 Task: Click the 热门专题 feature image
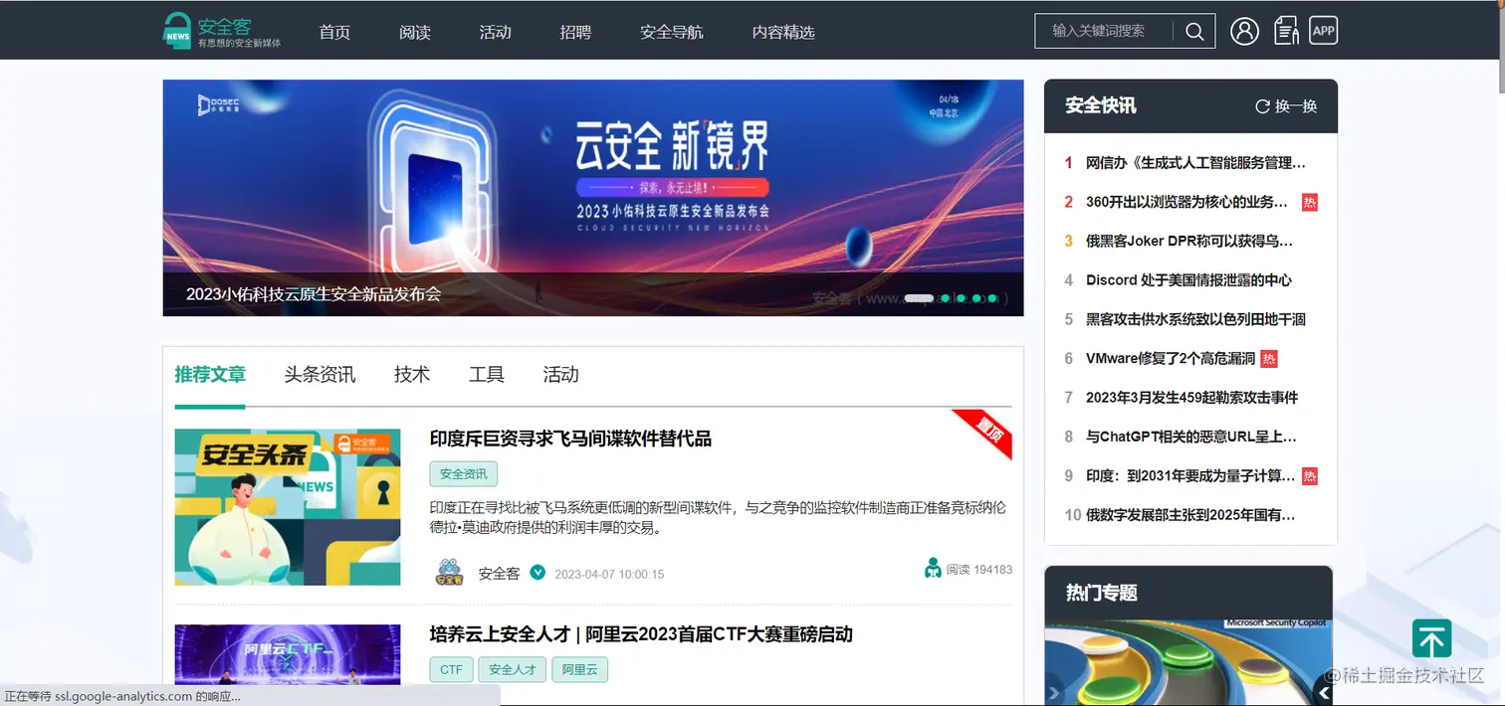(x=1188, y=662)
